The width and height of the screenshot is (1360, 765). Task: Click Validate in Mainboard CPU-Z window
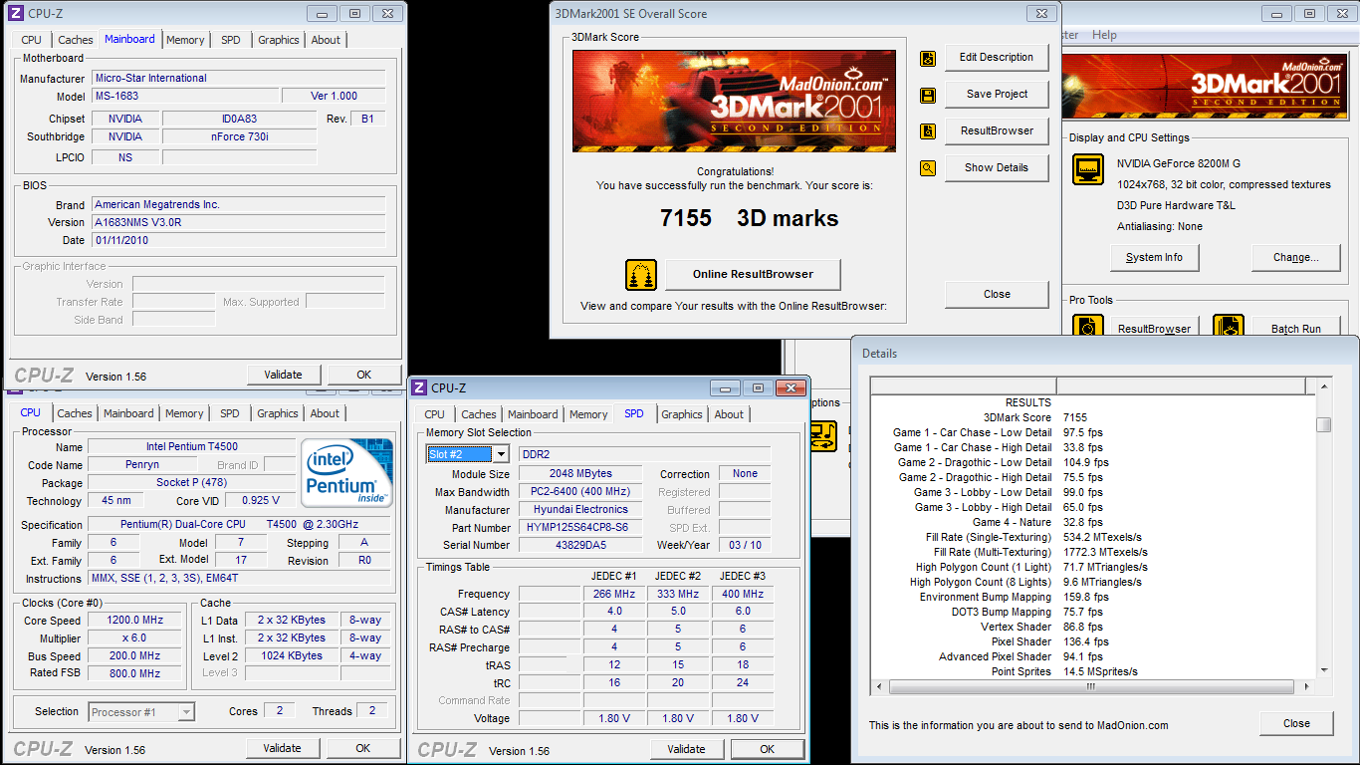click(x=283, y=375)
